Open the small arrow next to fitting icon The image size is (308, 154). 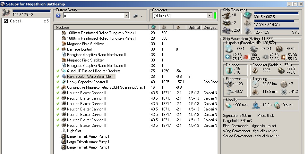[141, 16]
